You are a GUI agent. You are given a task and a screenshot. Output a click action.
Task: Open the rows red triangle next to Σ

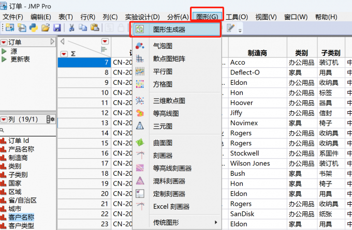point(64,53)
